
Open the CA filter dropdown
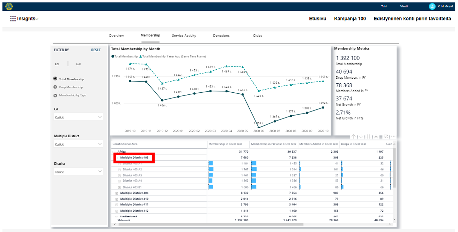tap(79, 117)
